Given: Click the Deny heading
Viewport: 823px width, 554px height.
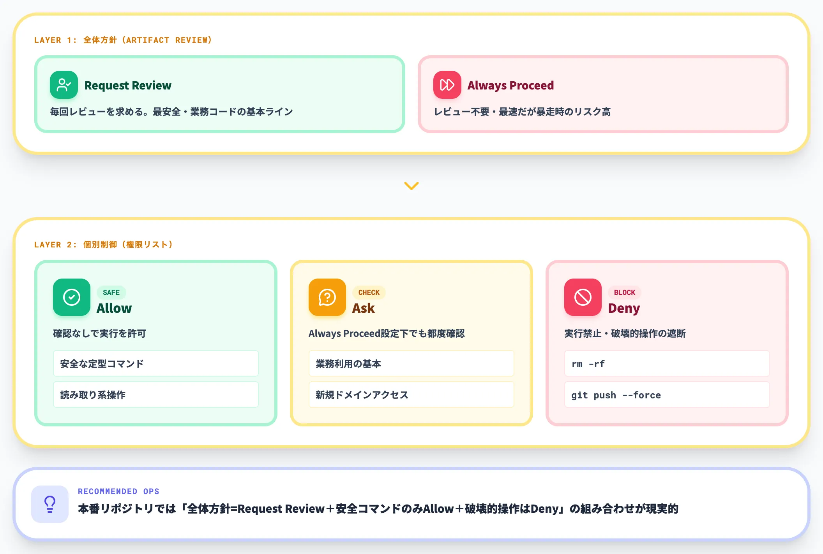Looking at the screenshot, I should pos(624,308).
